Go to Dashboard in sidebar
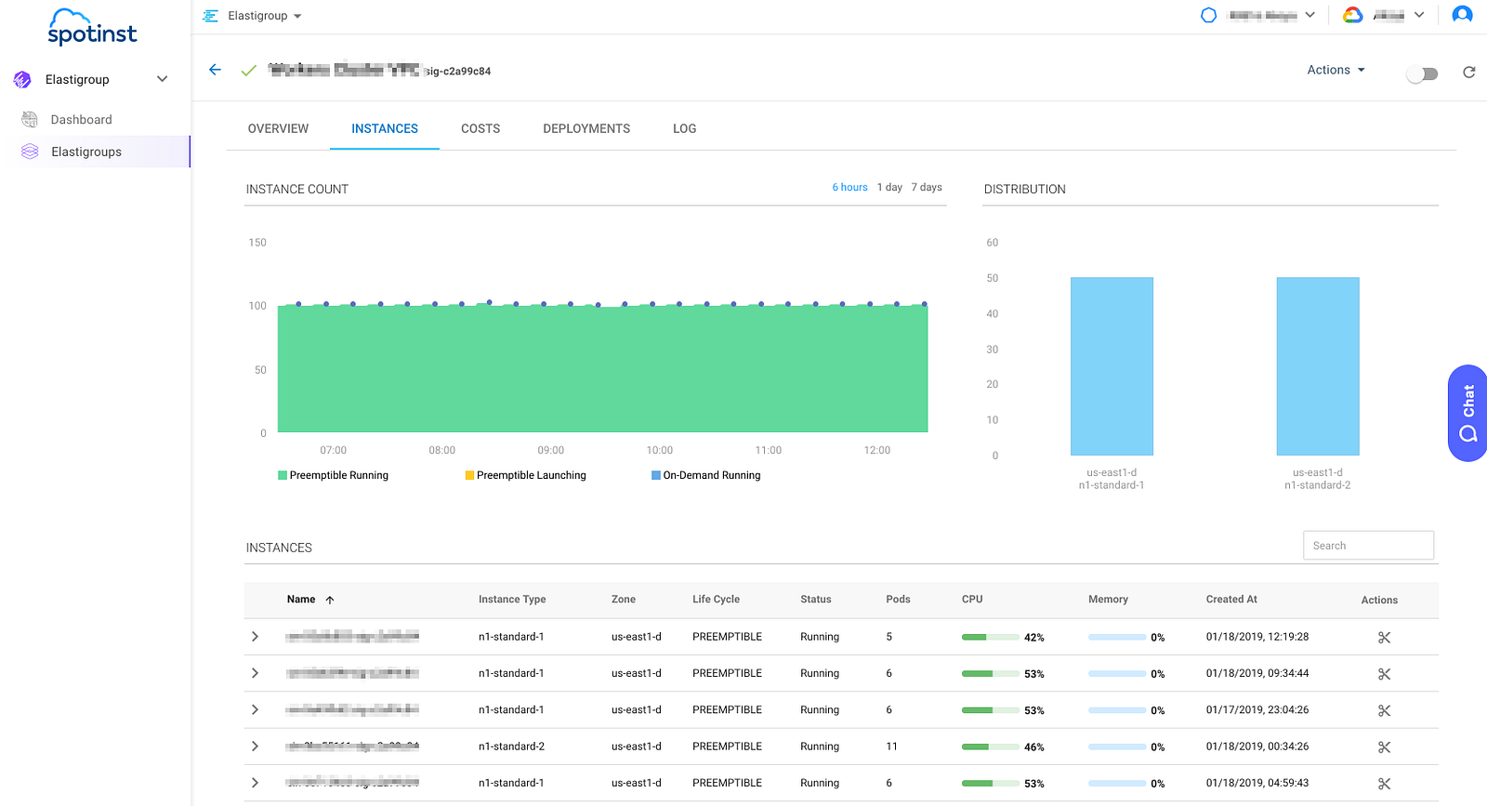 (81, 120)
